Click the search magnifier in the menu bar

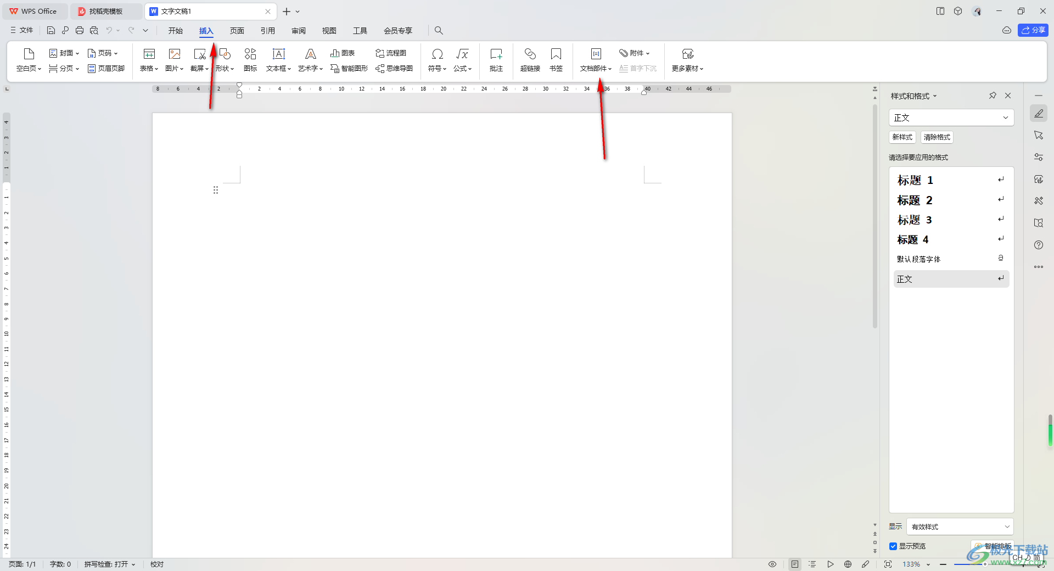[x=439, y=30]
